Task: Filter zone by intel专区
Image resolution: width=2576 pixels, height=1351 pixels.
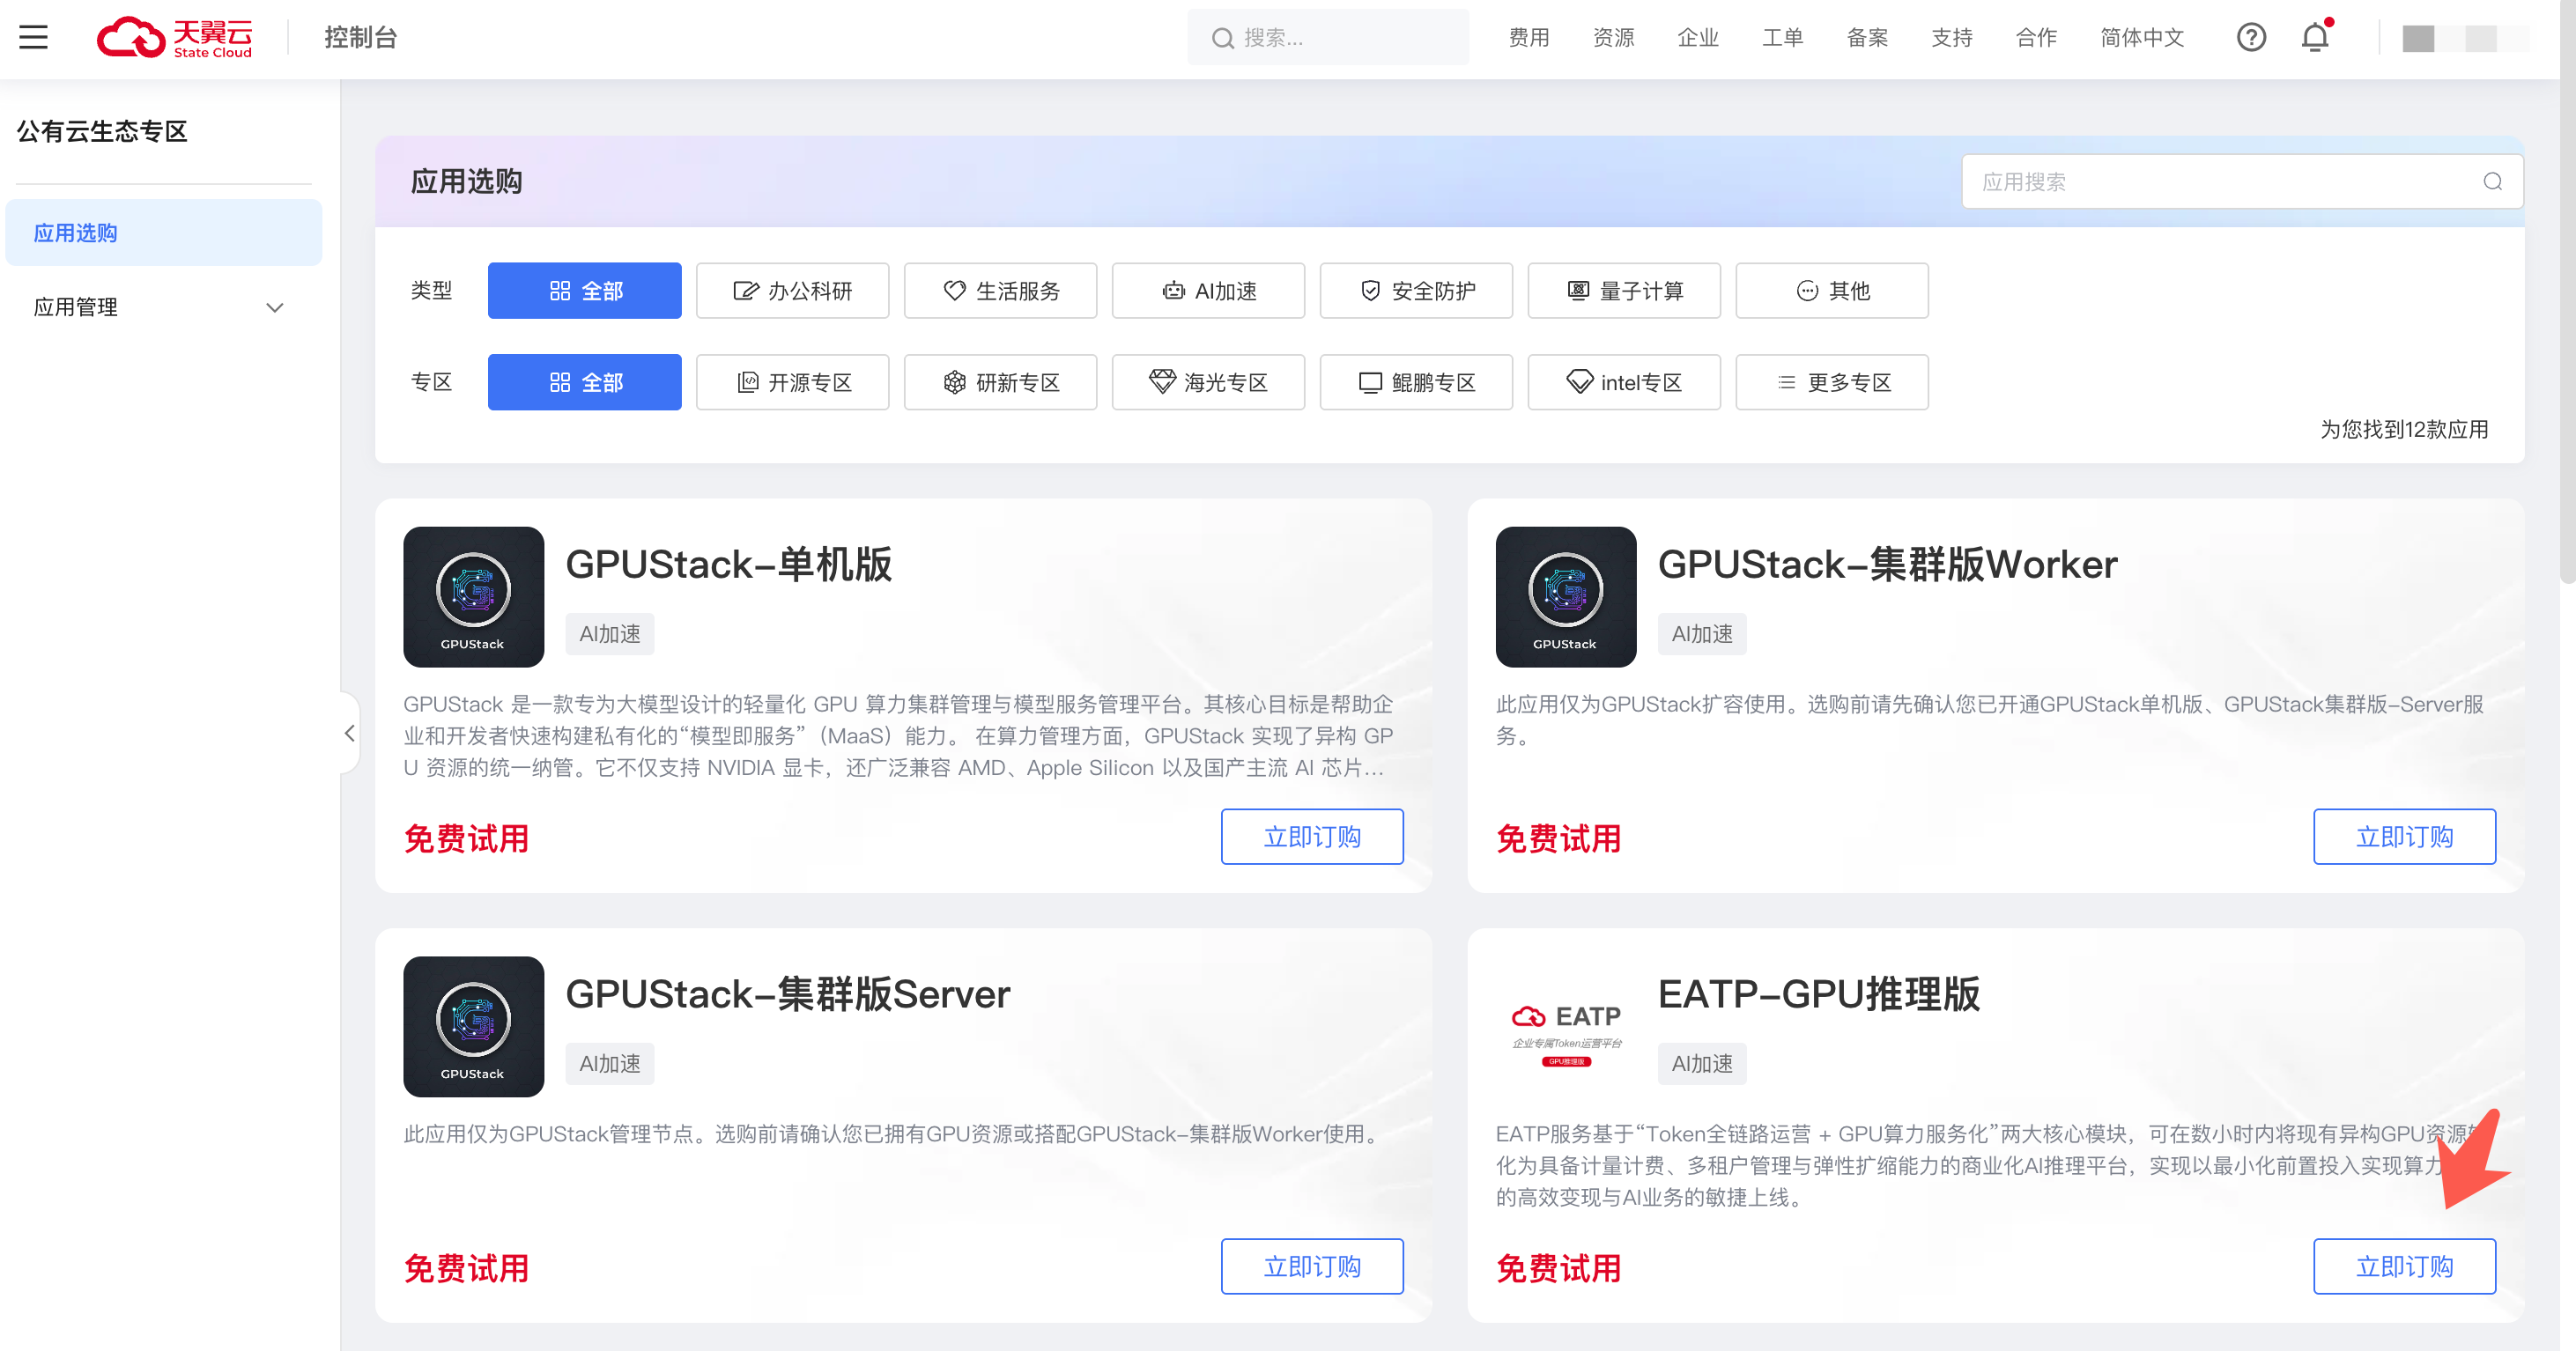Action: [1624, 382]
